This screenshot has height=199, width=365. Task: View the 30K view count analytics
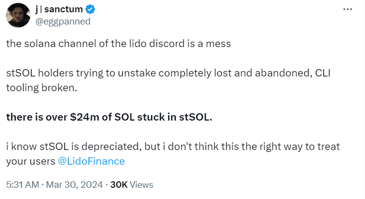(119, 185)
